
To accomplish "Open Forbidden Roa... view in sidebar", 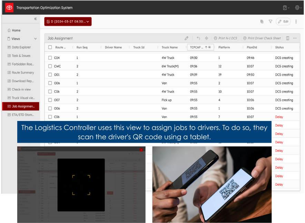I will [21, 64].
